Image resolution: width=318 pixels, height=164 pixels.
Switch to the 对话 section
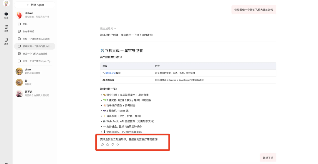tap(6, 16)
